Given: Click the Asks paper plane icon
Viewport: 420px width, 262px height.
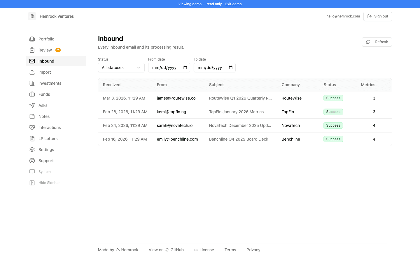Looking at the screenshot, I should (x=32, y=105).
